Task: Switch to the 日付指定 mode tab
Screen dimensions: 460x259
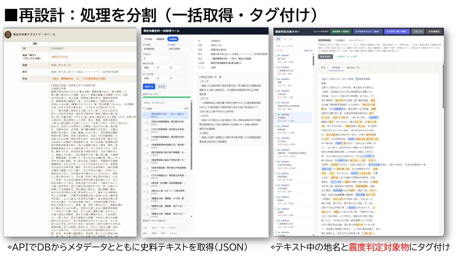Action: click(149, 39)
